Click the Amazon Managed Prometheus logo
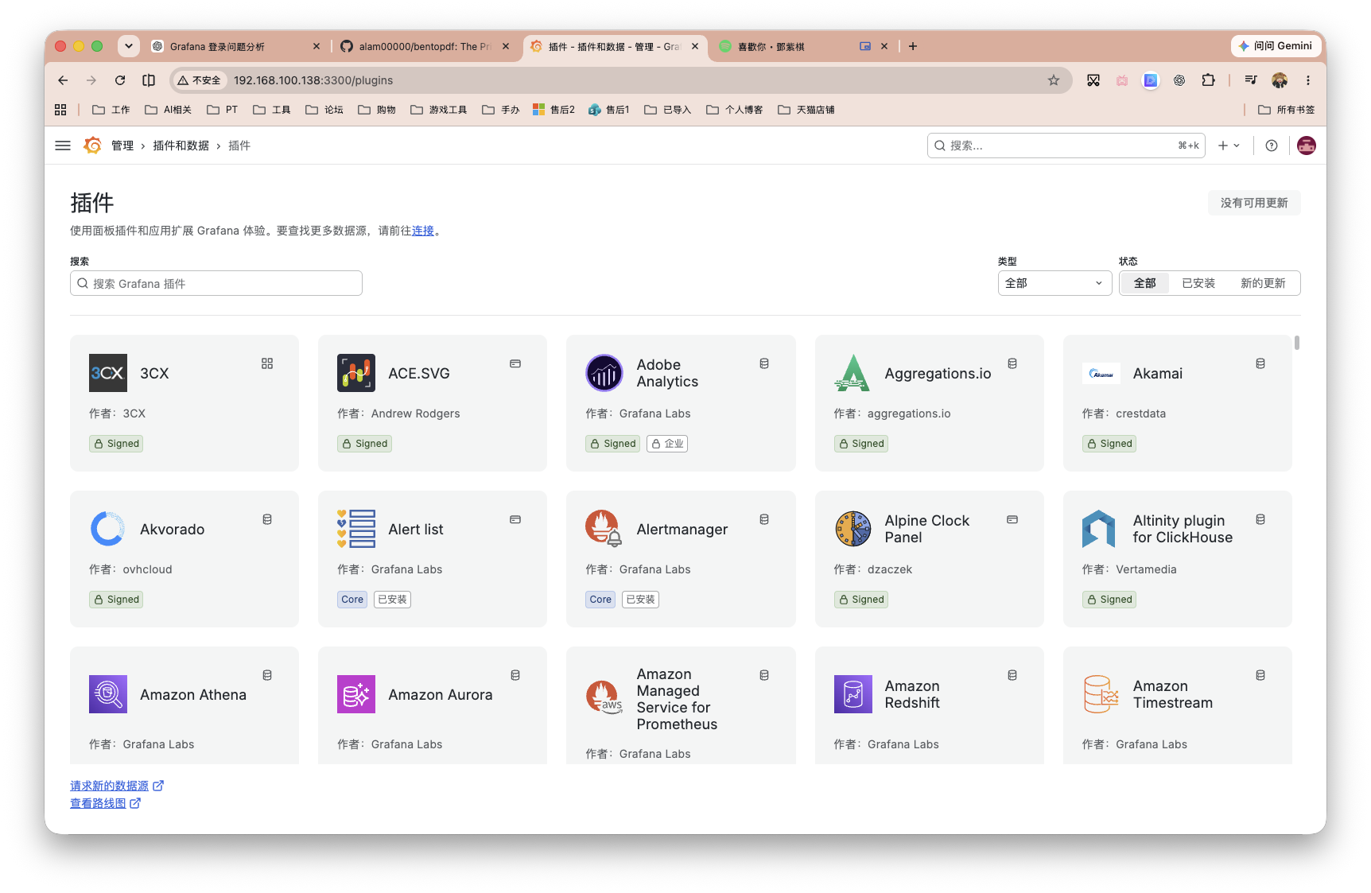This screenshot has height=893, width=1371. (604, 697)
